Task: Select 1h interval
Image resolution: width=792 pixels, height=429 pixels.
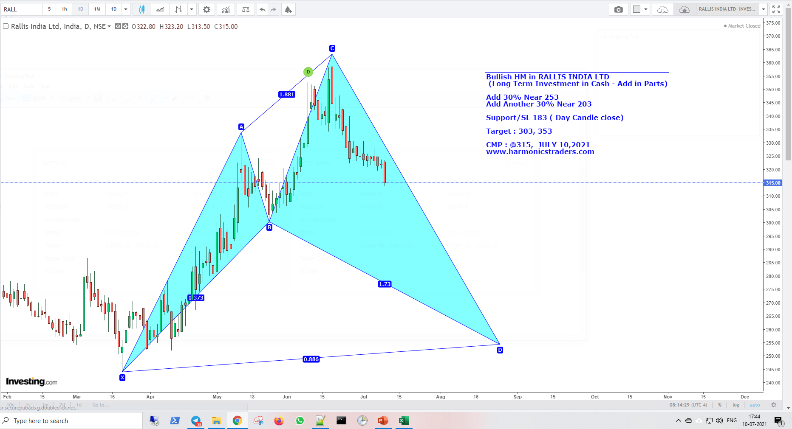Action: pos(64,9)
